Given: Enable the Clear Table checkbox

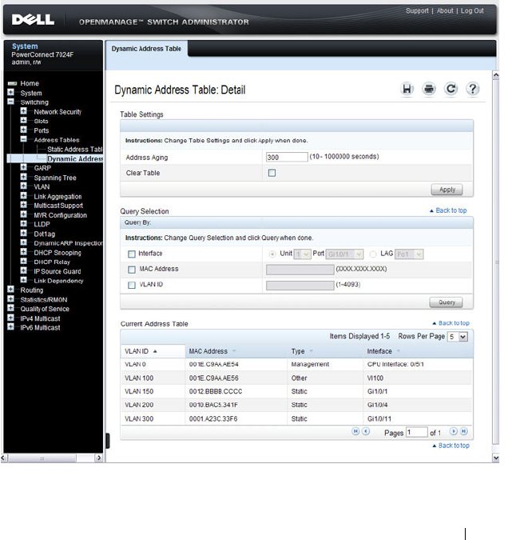Looking at the screenshot, I should pyautogui.click(x=272, y=173).
